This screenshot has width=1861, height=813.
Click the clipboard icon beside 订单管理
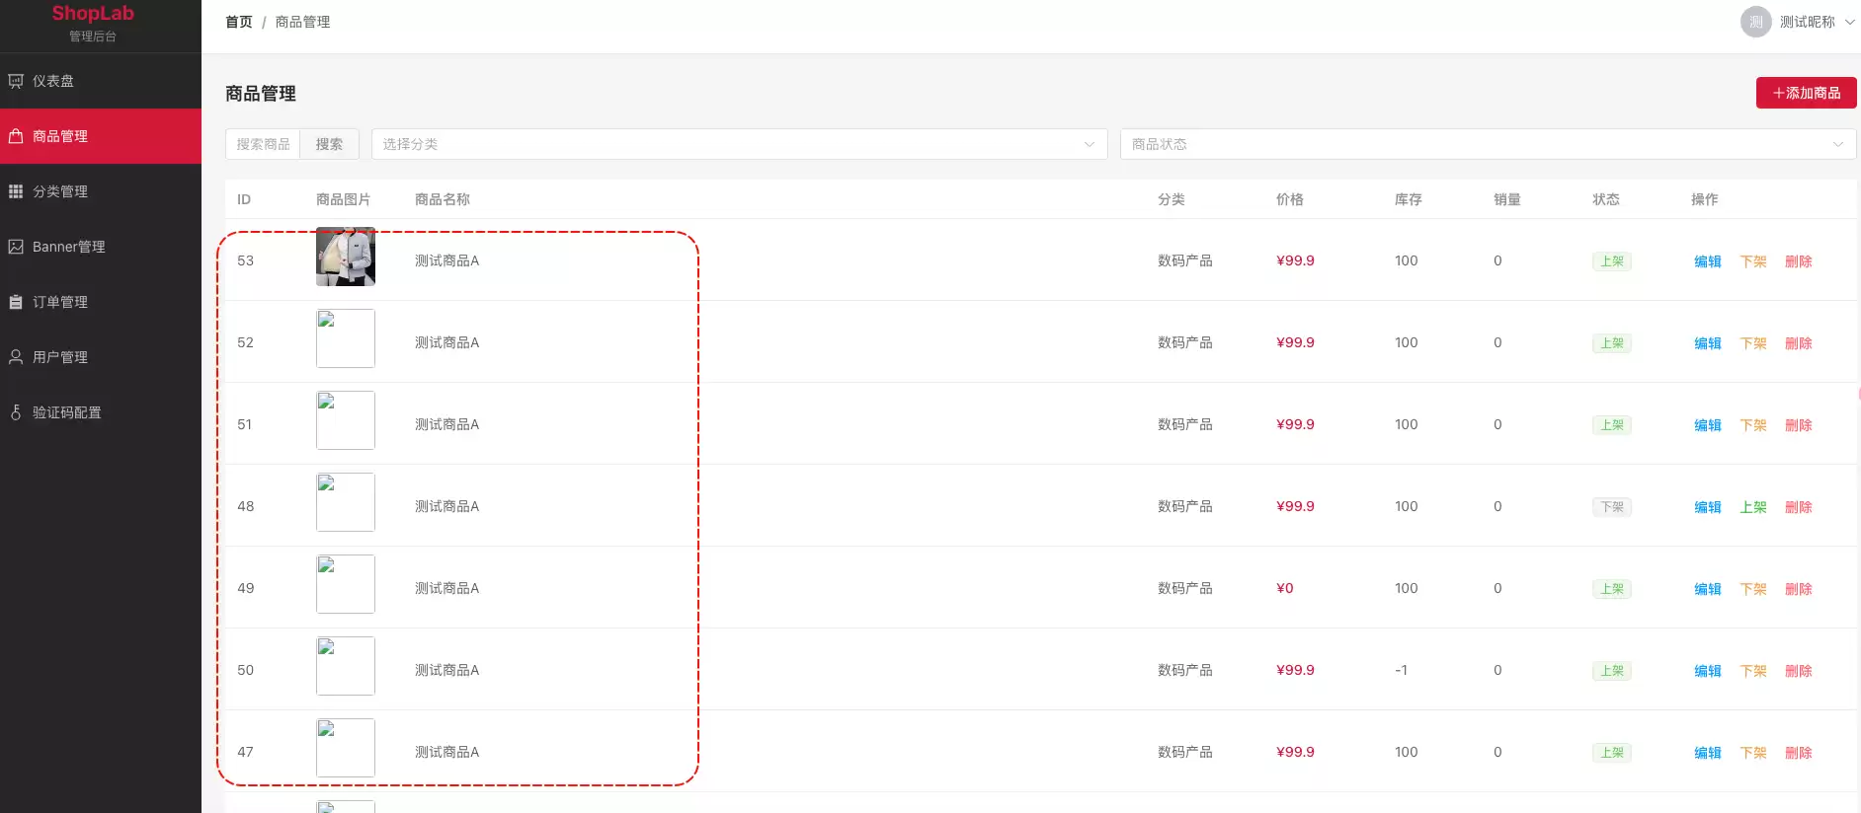(16, 302)
